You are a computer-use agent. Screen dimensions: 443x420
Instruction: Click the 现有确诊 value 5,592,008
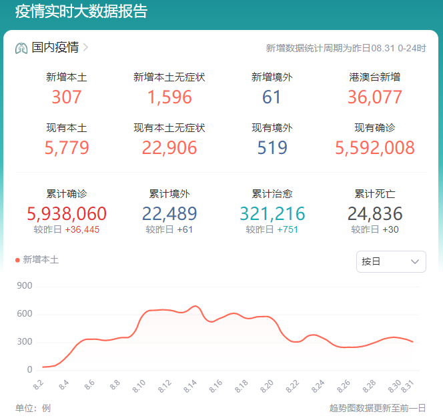[375, 148]
